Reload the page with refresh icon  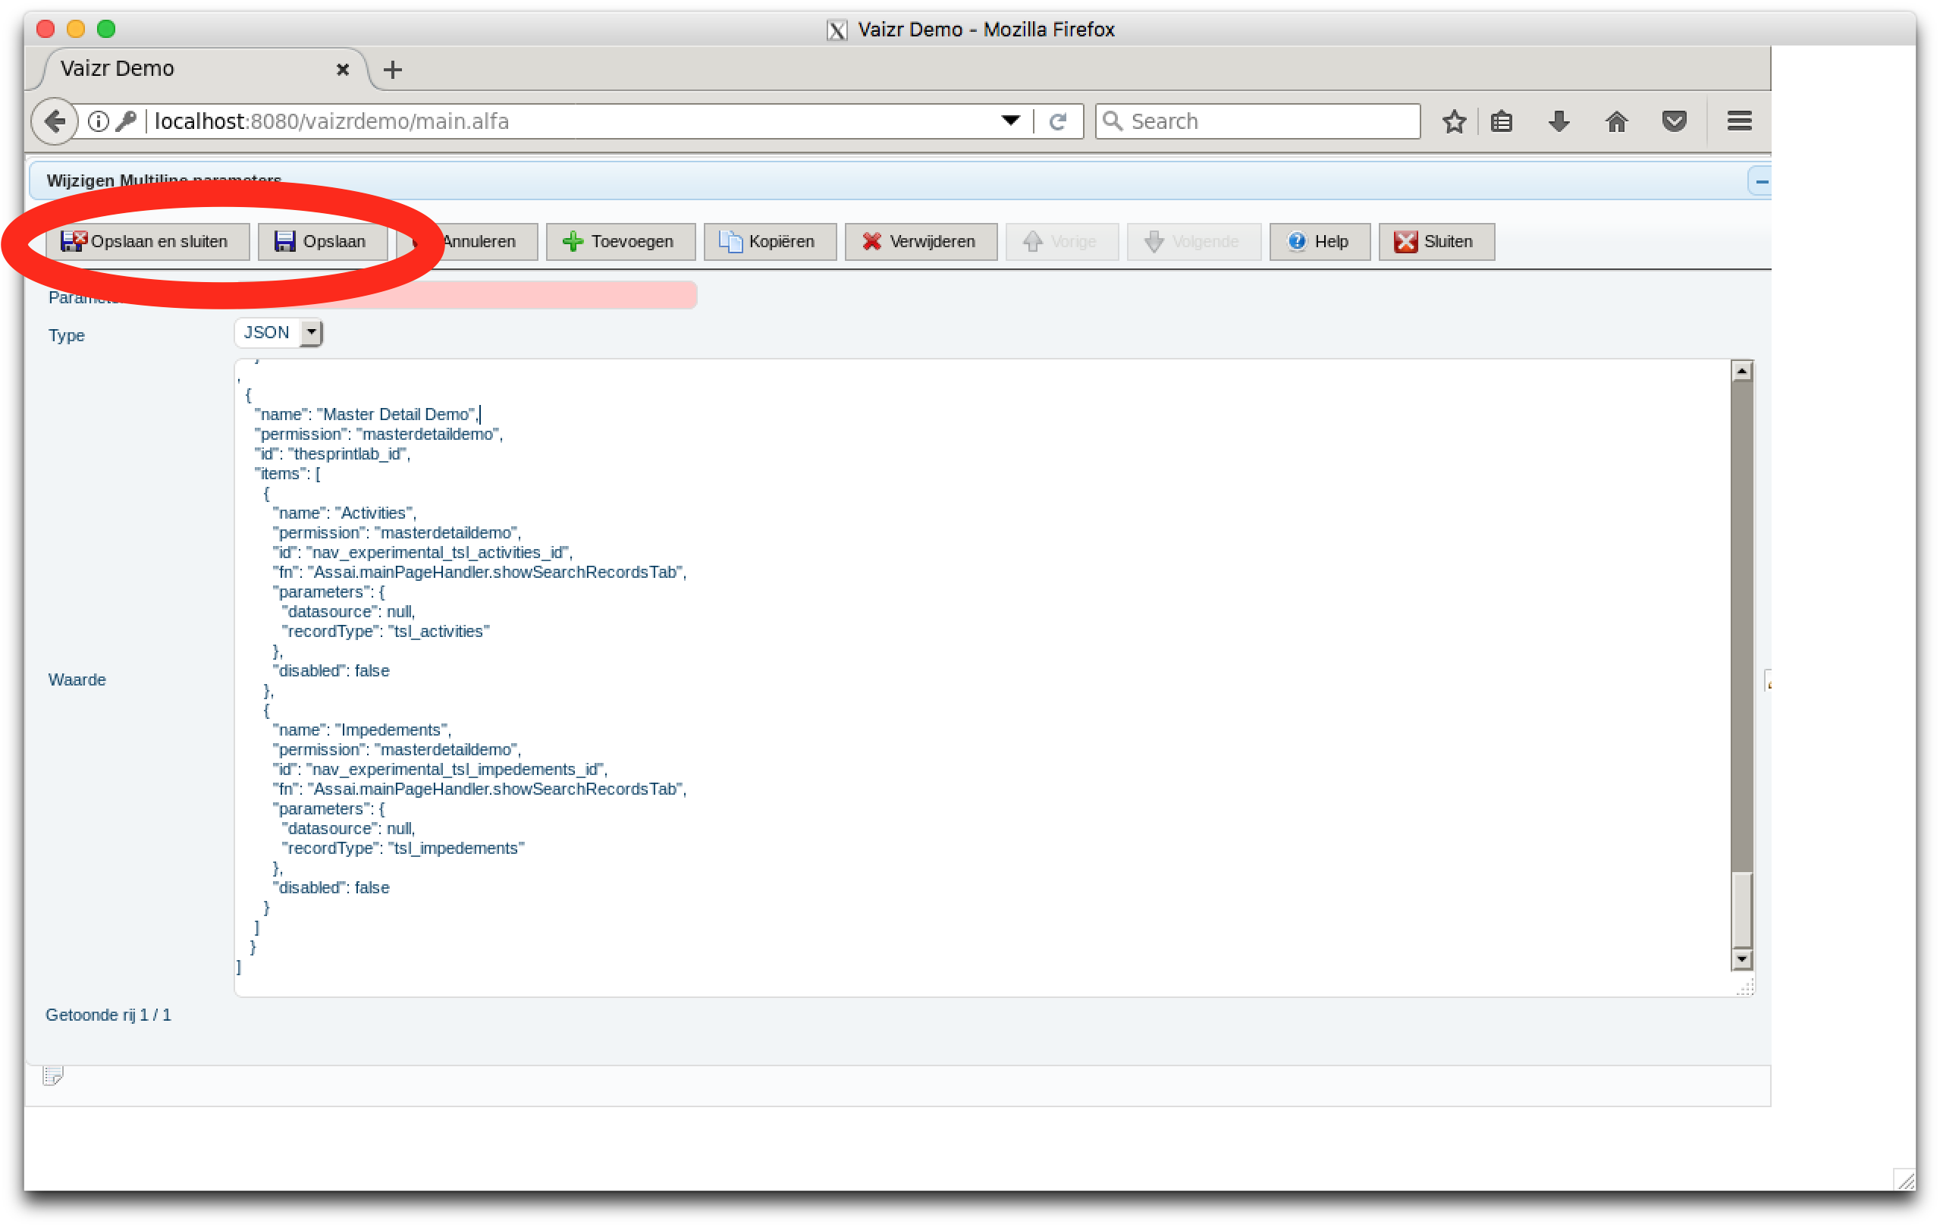coord(1058,121)
